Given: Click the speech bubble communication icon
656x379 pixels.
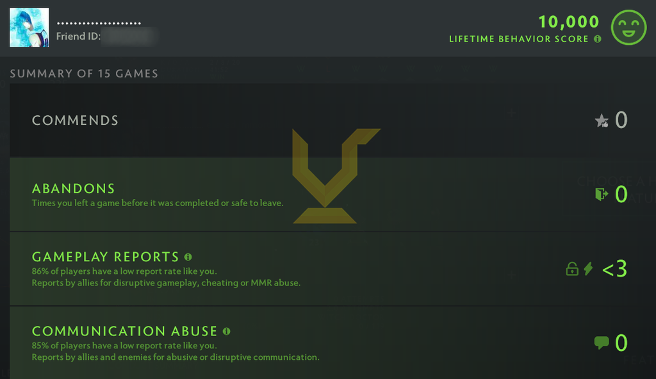Looking at the screenshot, I should click(602, 343).
